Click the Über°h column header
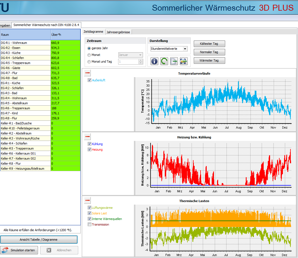 (65, 35)
